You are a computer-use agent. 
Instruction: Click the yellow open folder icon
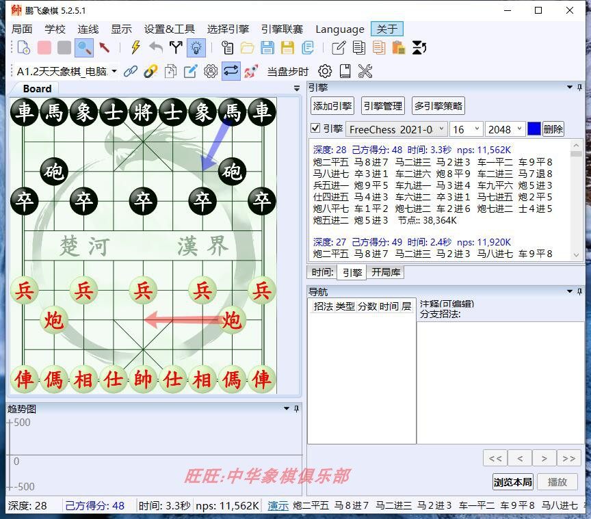(247, 47)
